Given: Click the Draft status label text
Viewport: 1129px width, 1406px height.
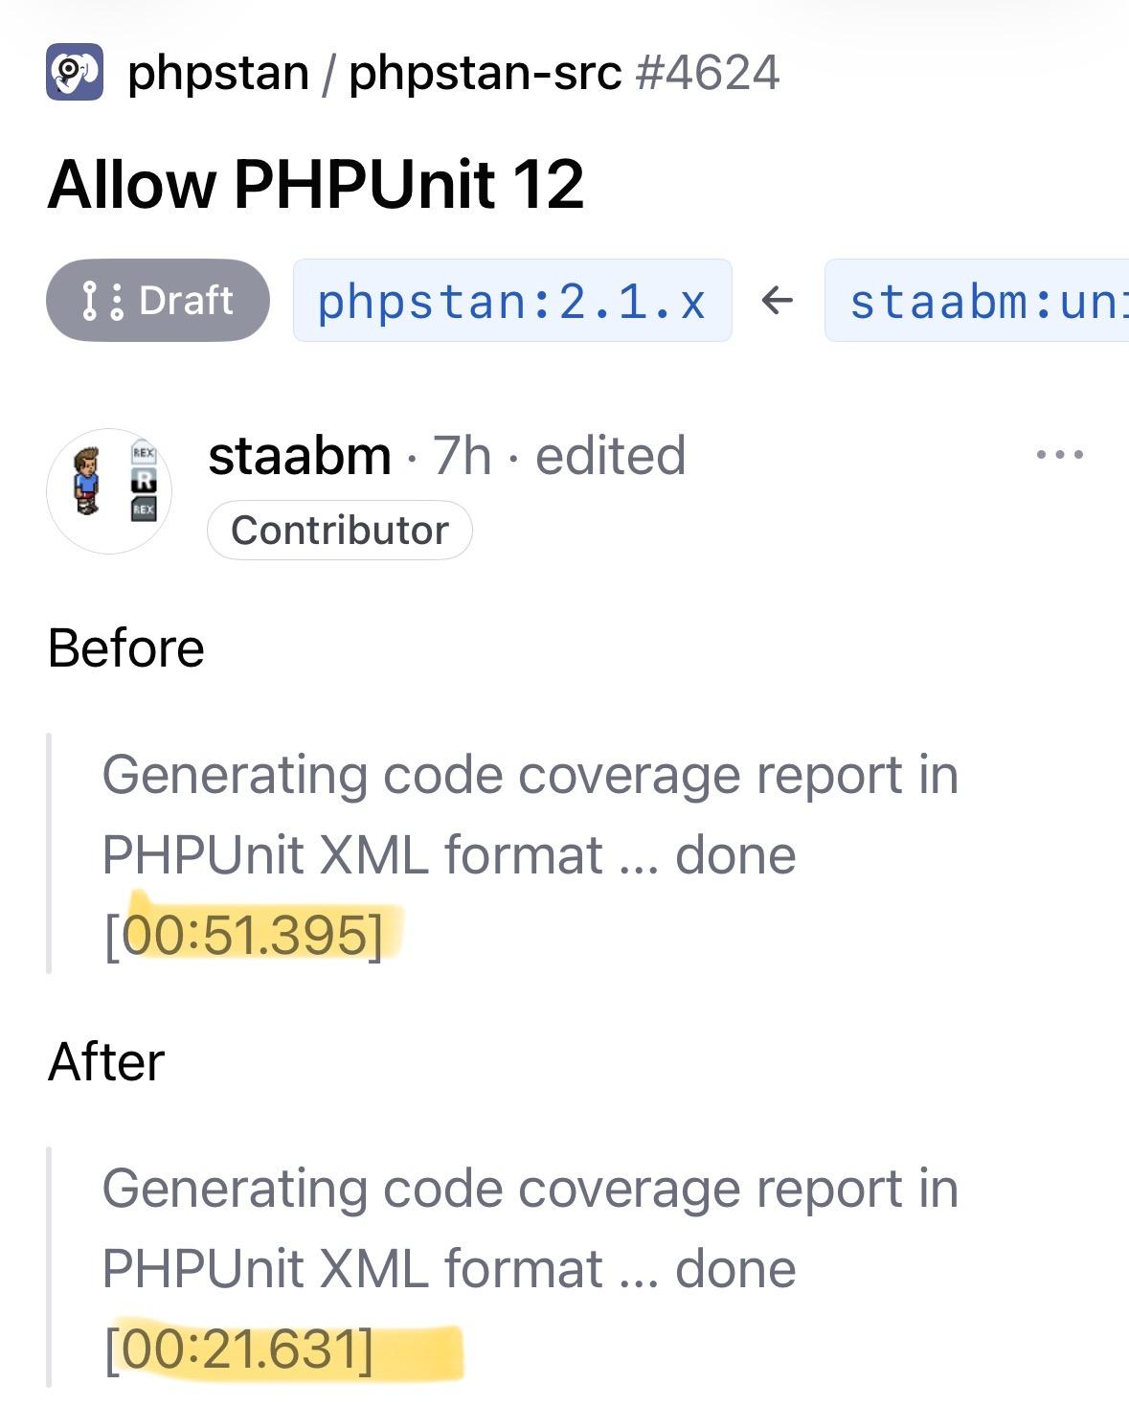Looking at the screenshot, I should (186, 301).
